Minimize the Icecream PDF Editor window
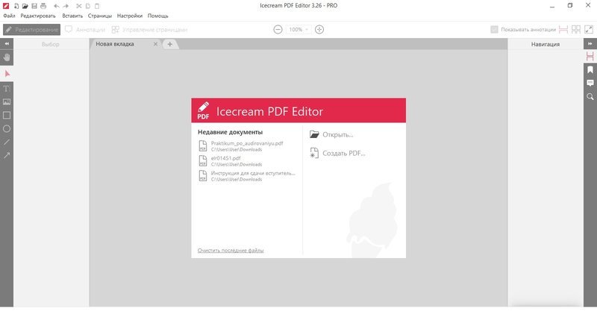This screenshot has height=317, width=597. 552,6
